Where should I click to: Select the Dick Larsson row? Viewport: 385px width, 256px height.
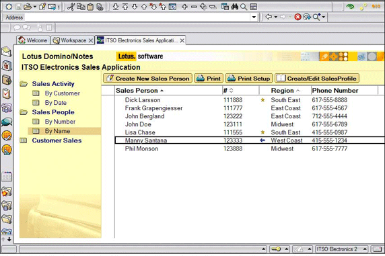[250, 100]
